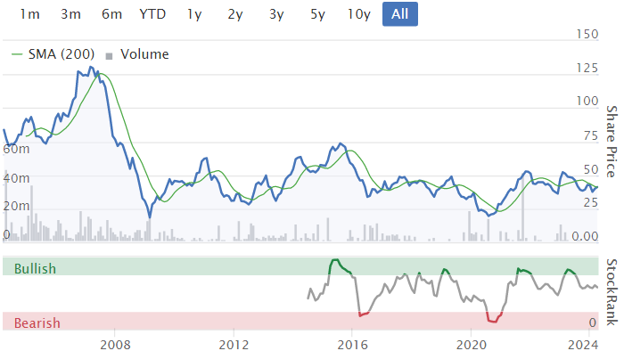Click the 100 share price axis label
Screen dimensions: 624x351
click(587, 101)
